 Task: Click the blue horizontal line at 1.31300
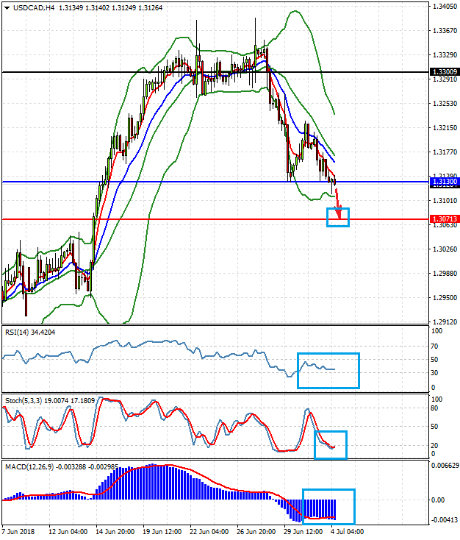[215, 182]
